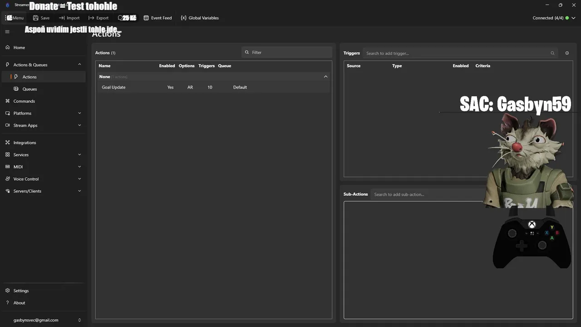
Task: Expand the Stream Apps section chevron
Action: [x=79, y=125]
